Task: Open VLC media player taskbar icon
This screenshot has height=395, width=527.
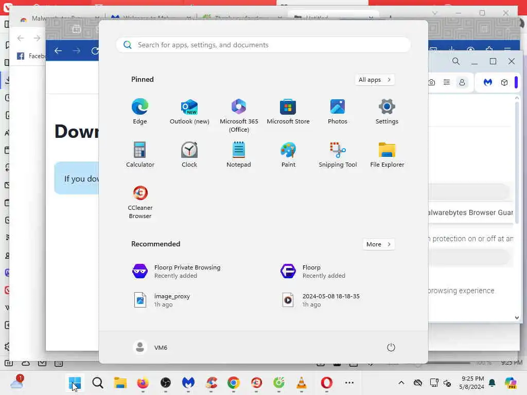Action: [x=302, y=383]
